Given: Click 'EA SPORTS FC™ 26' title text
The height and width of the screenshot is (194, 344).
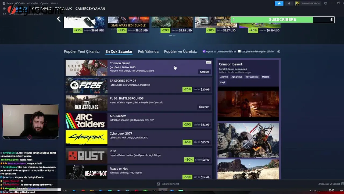Looking at the screenshot, I should pos(123,81).
